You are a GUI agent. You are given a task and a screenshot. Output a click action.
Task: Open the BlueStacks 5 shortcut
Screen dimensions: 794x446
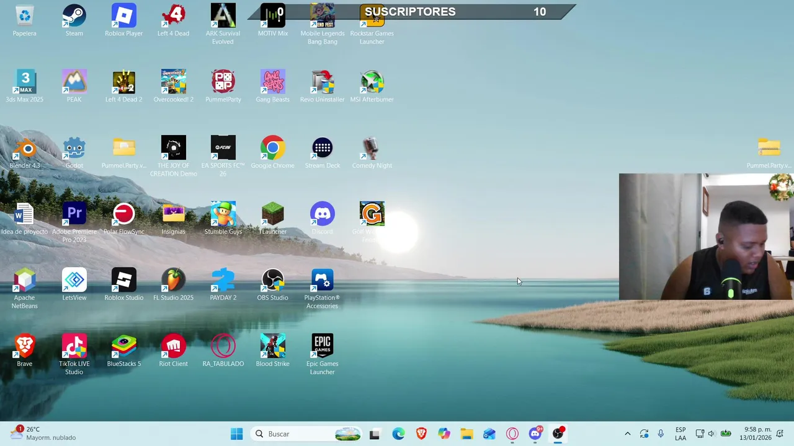(x=123, y=351)
